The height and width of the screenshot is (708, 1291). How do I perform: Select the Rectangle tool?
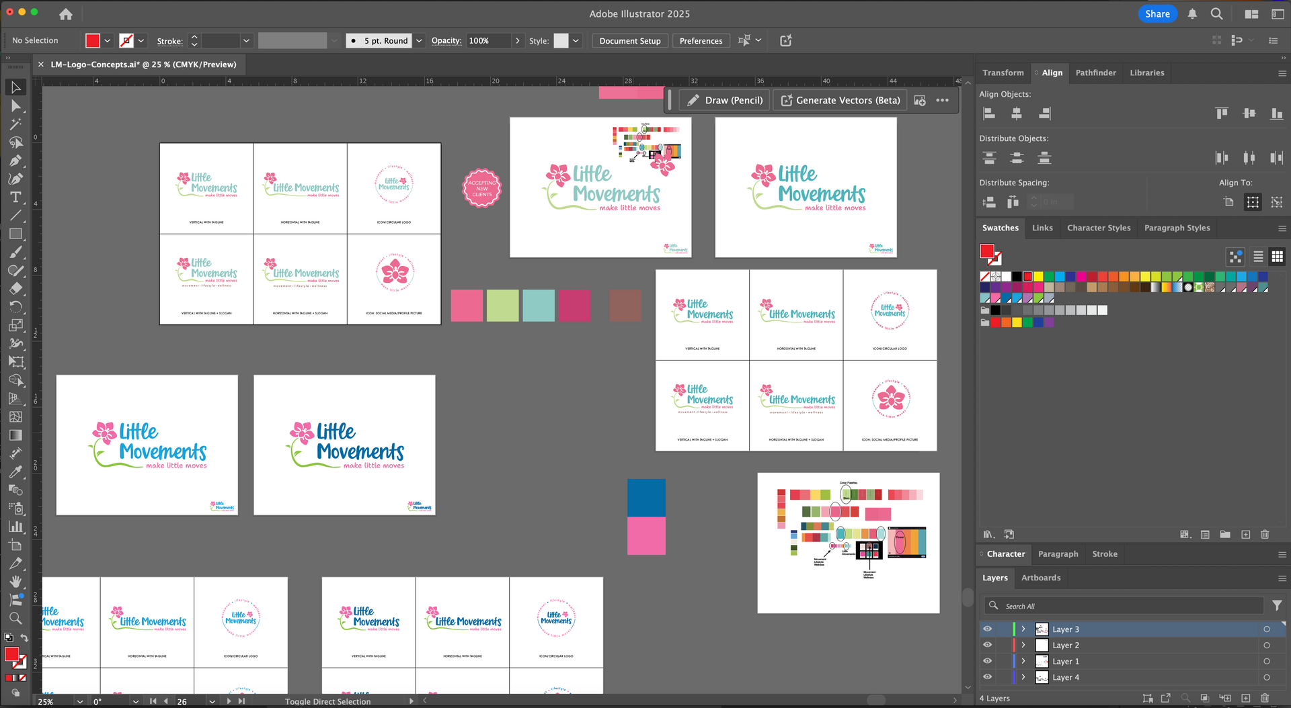coord(15,234)
